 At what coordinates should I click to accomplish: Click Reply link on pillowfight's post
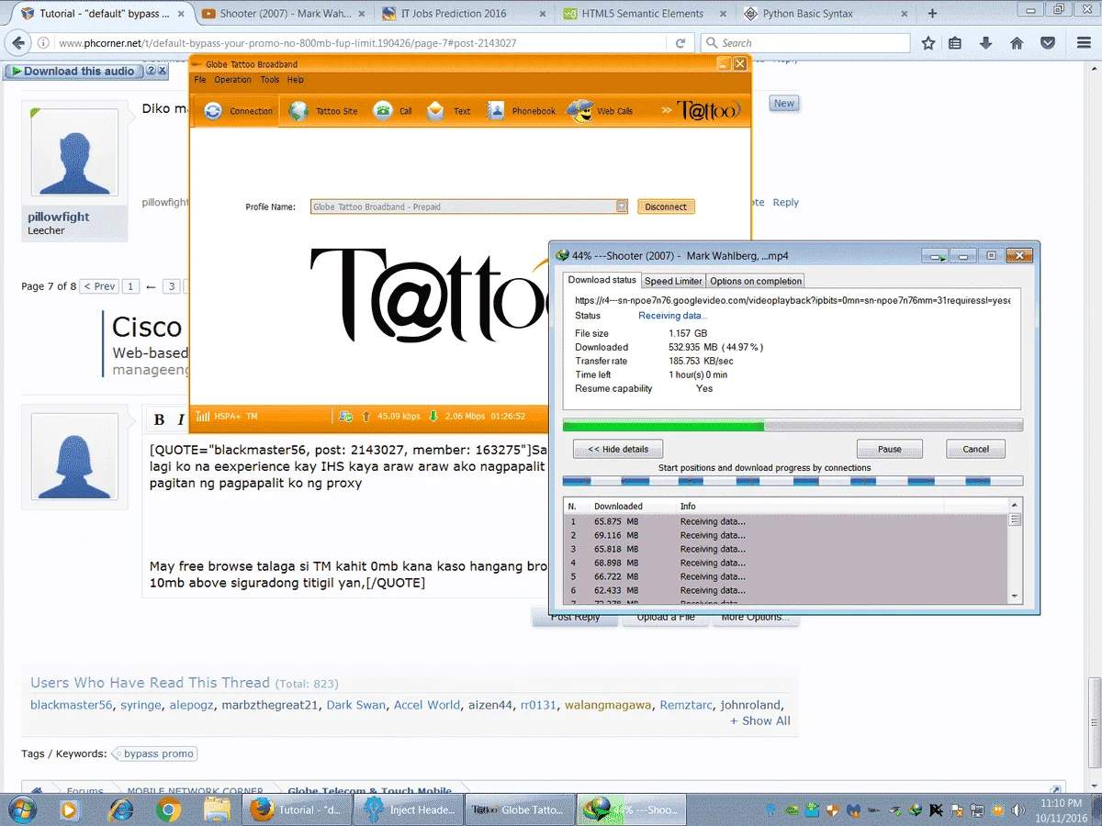click(x=785, y=202)
